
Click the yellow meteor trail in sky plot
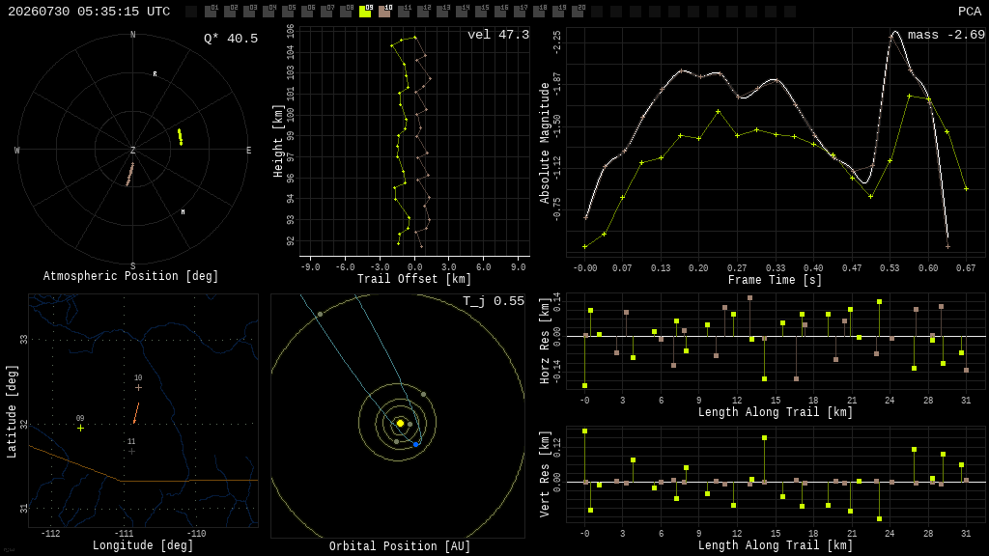click(180, 137)
